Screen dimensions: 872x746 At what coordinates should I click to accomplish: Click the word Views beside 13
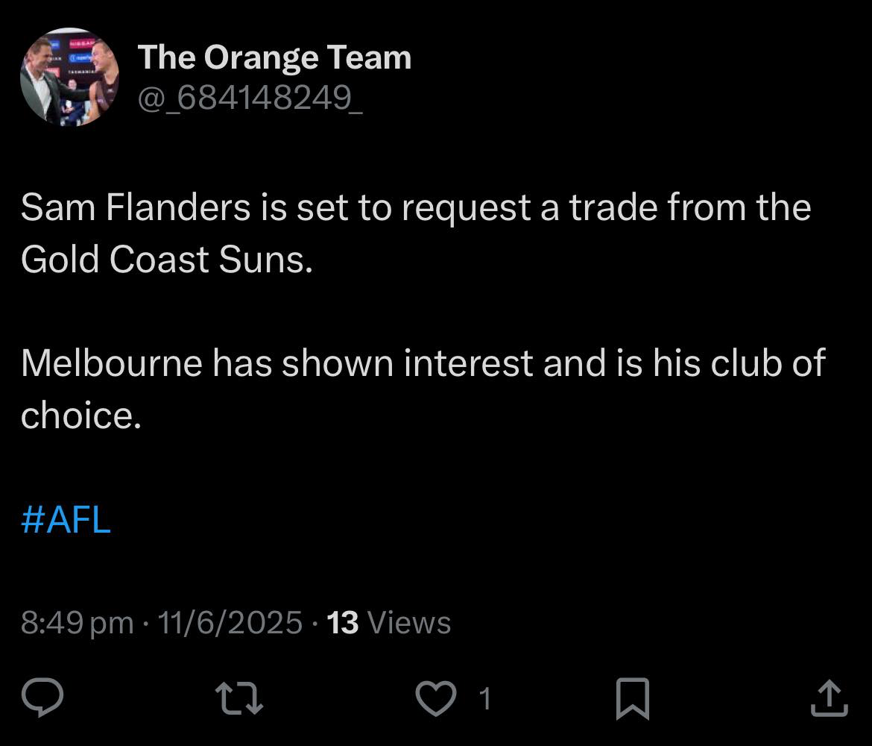pyautogui.click(x=408, y=622)
